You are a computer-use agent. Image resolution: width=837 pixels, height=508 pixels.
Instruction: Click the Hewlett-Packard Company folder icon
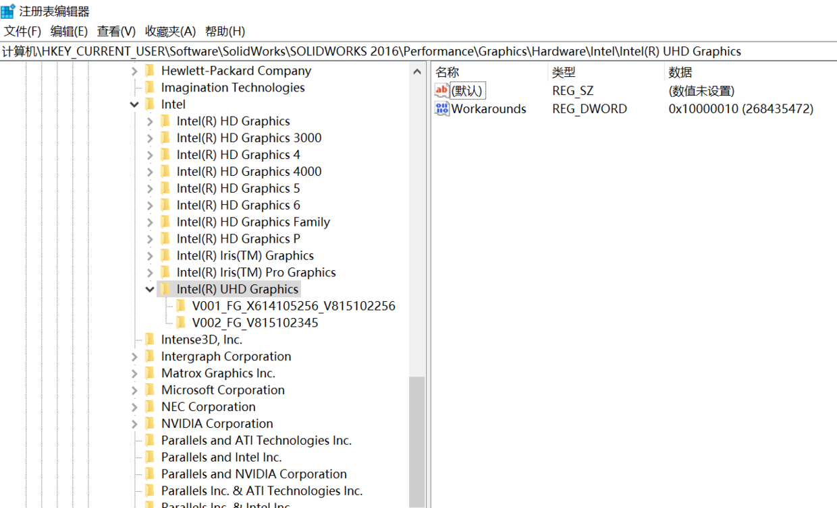click(150, 71)
